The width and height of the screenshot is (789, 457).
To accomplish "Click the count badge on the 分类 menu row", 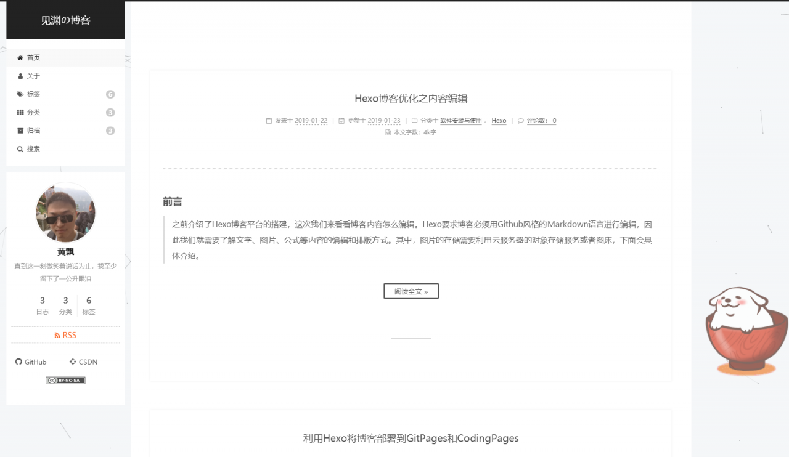I will (x=110, y=113).
